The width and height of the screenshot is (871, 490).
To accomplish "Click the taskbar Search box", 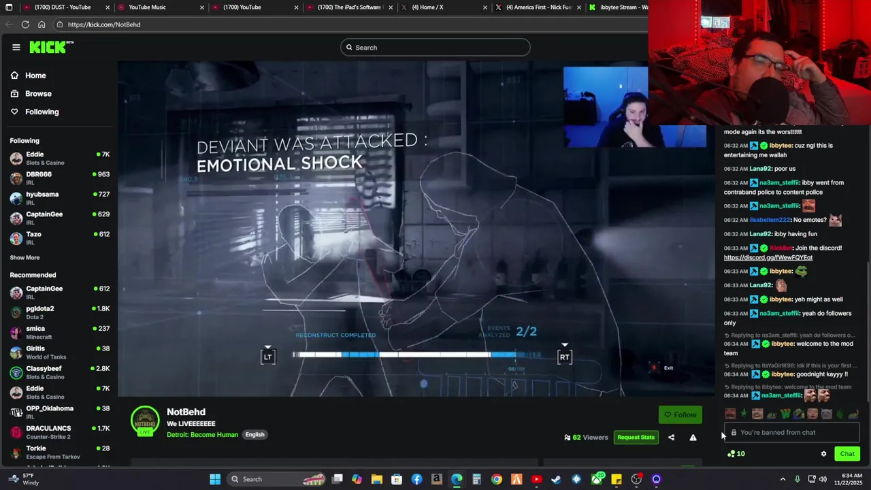I will pyautogui.click(x=276, y=479).
